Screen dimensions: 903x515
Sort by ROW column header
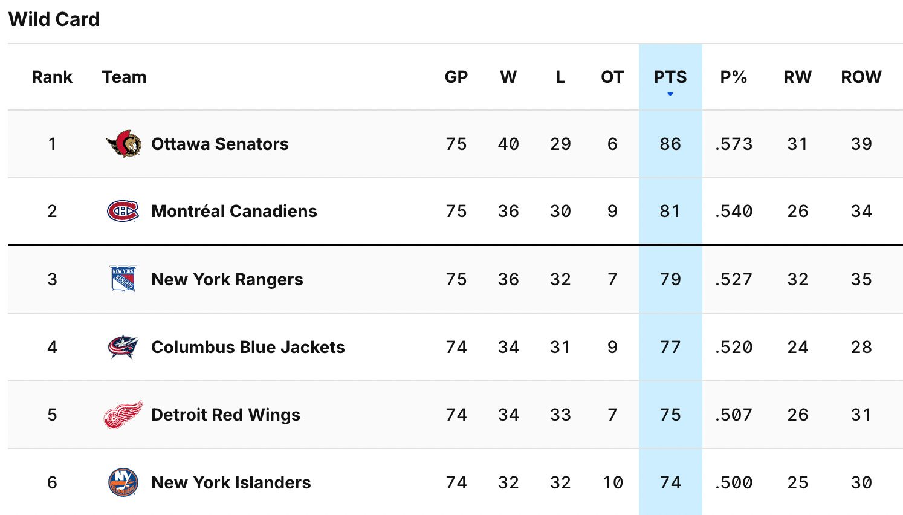(x=861, y=77)
